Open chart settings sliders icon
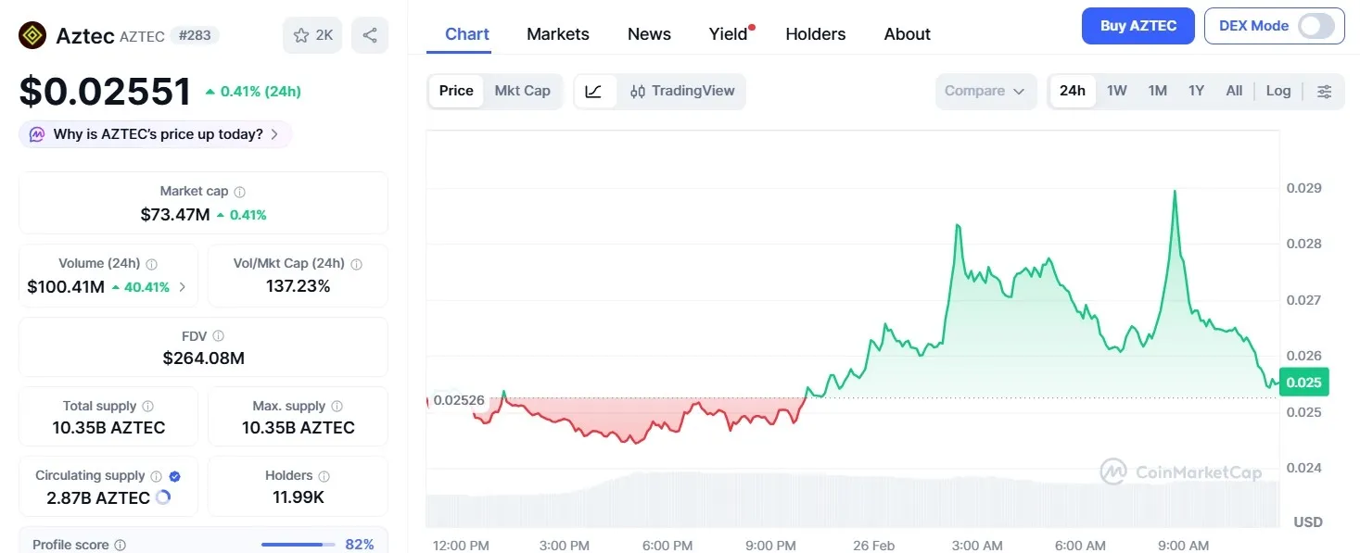 pyautogui.click(x=1325, y=91)
